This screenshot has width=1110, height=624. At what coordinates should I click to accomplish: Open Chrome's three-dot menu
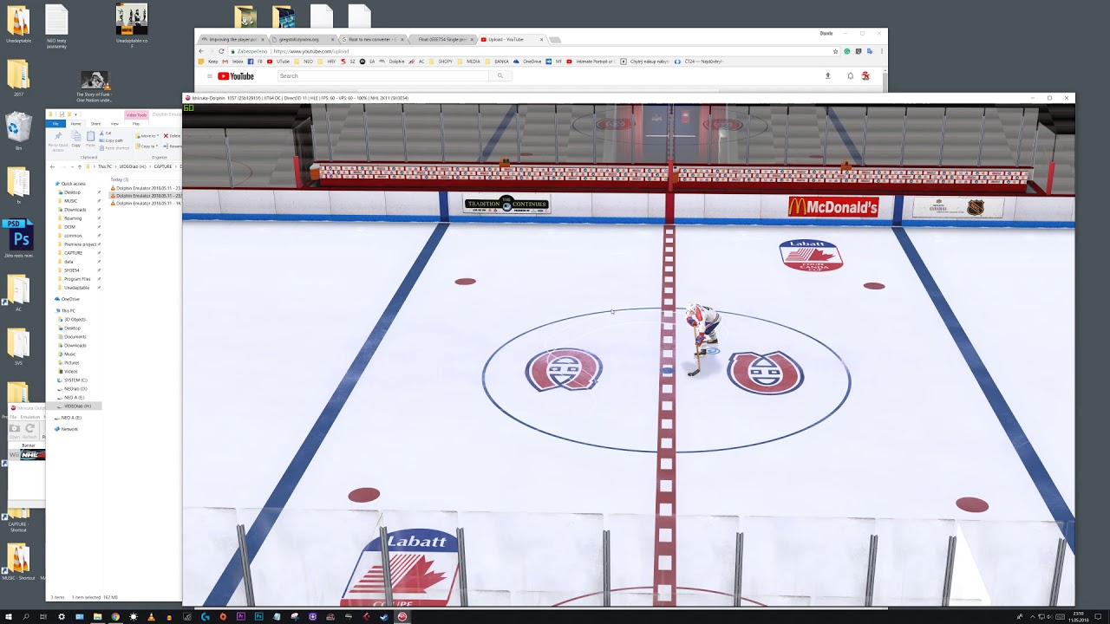[x=882, y=51]
